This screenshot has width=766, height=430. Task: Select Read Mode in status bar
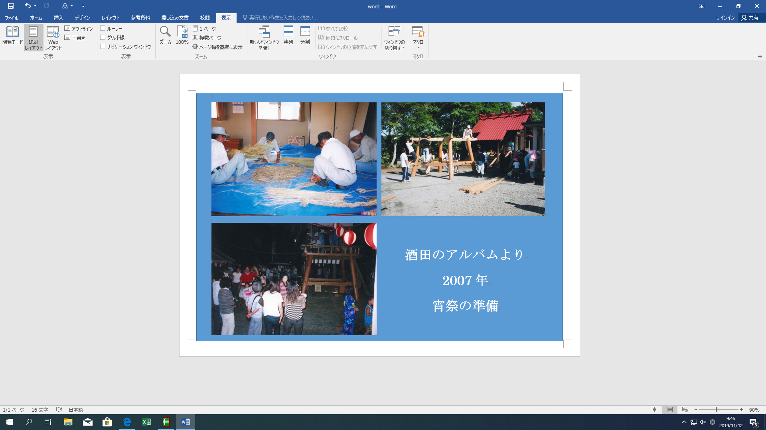point(654,410)
